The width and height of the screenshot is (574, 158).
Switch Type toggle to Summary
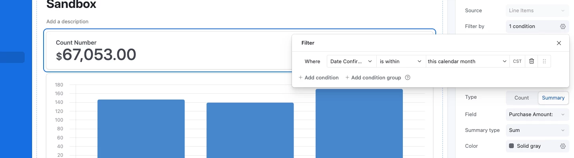pyautogui.click(x=553, y=98)
